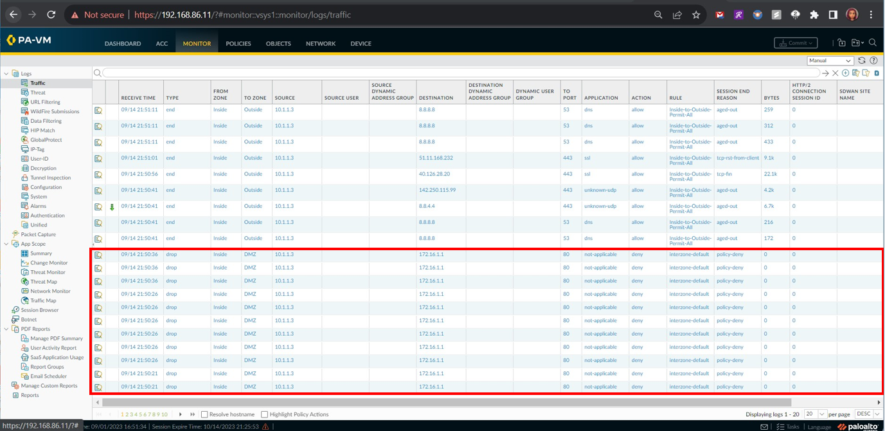
Task: Open the Manual refresh interval dropdown
Action: 830,60
